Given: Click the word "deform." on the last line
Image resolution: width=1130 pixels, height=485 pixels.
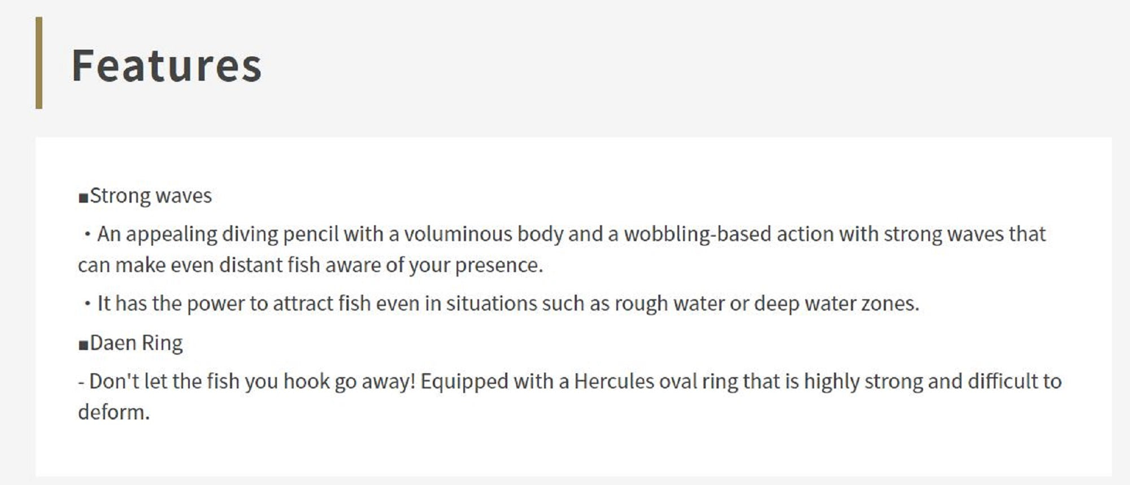Looking at the screenshot, I should 114,413.
